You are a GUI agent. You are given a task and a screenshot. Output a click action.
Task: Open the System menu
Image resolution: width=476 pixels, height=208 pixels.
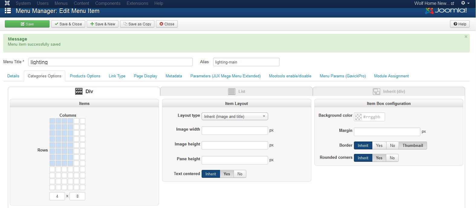pyautogui.click(x=23, y=3)
